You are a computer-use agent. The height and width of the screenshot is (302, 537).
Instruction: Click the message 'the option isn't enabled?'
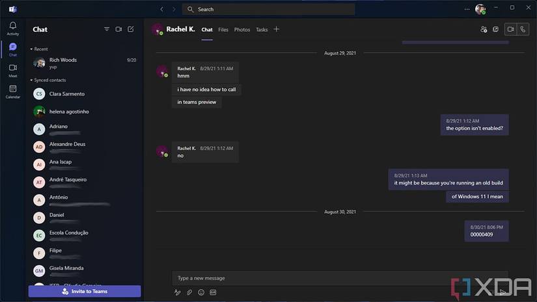[x=475, y=125]
